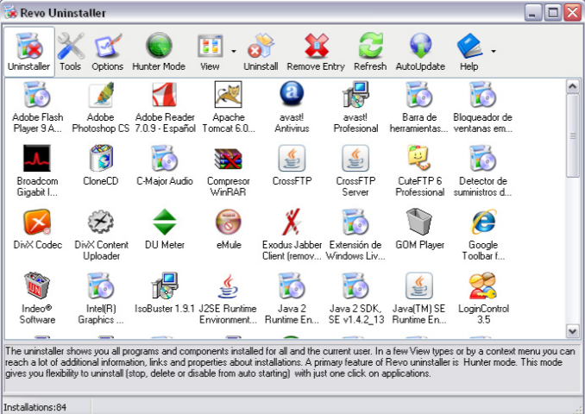Image resolution: width=585 pixels, height=414 pixels.
Task: Select J2SE Runtime Environment entry
Action: click(228, 298)
